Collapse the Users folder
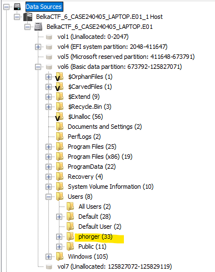The height and width of the screenshot is (272, 215). coord(48,197)
